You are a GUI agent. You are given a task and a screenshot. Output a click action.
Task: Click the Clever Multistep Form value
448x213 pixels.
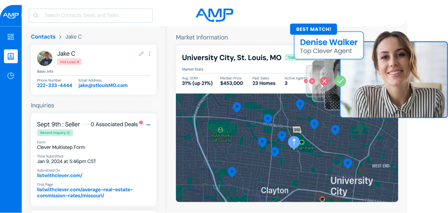tap(61, 148)
